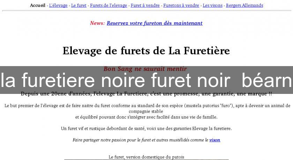293x160 pixels.
Task: Open the Furetons à vendre page
Action: [181, 5]
